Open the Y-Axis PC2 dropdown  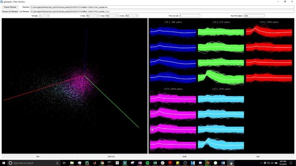pos(112,16)
